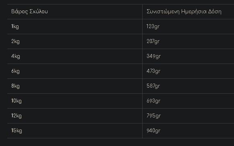Click the 207gr dose value

[153, 41]
